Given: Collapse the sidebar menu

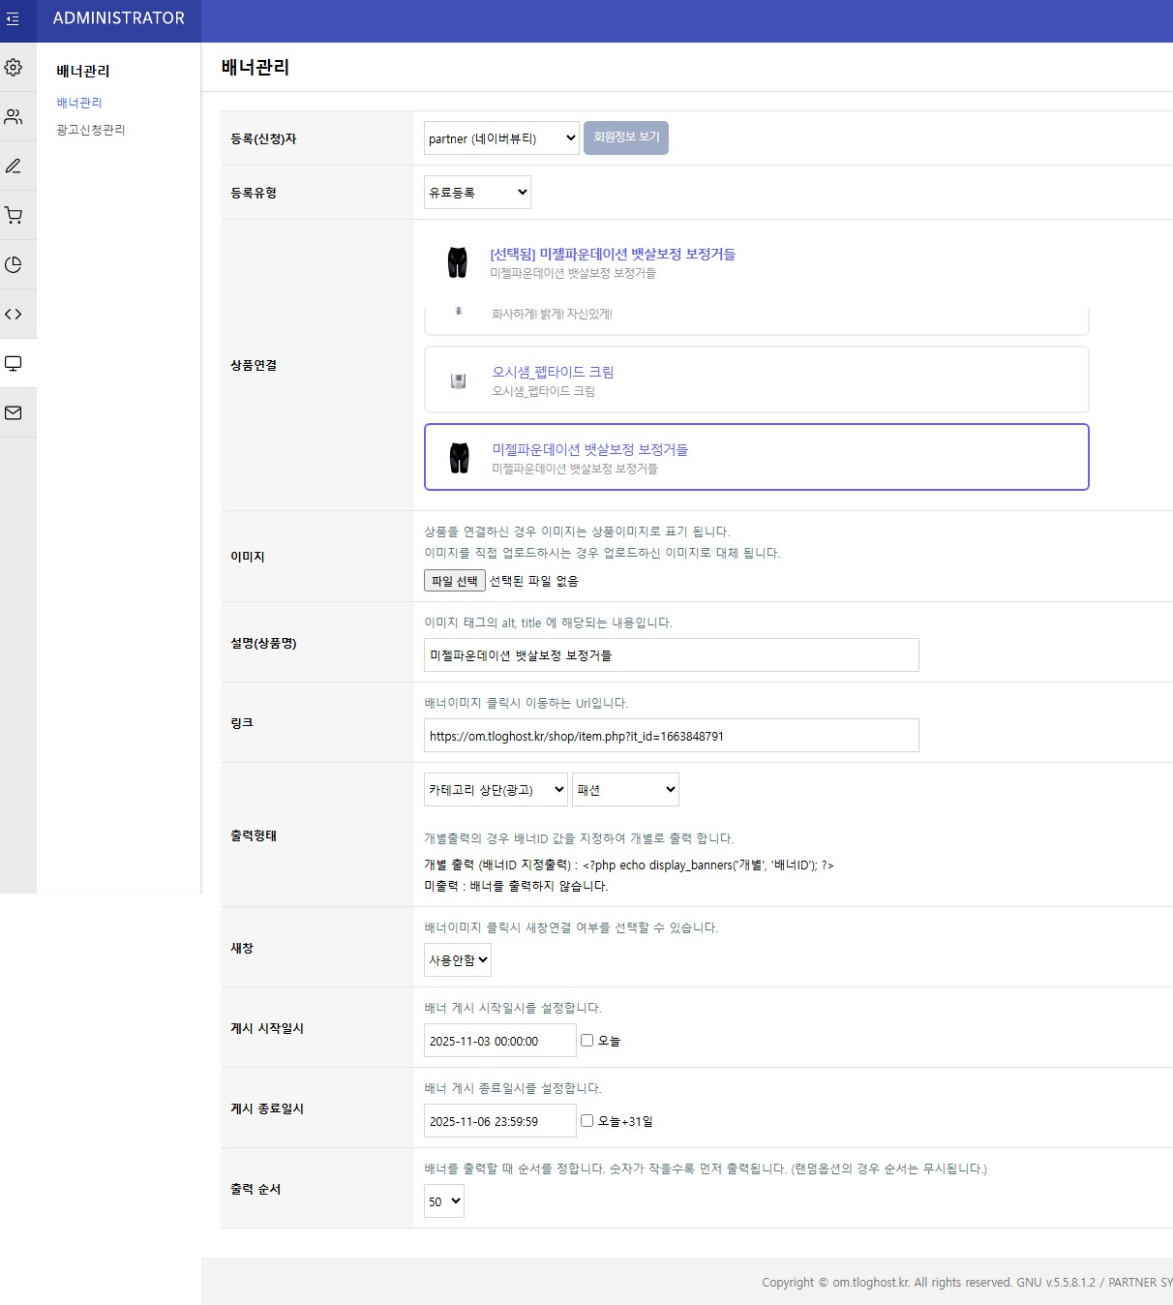Looking at the screenshot, I should [x=15, y=19].
